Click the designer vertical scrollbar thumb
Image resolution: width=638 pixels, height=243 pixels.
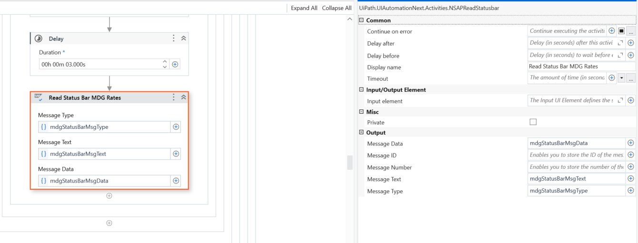[350, 162]
